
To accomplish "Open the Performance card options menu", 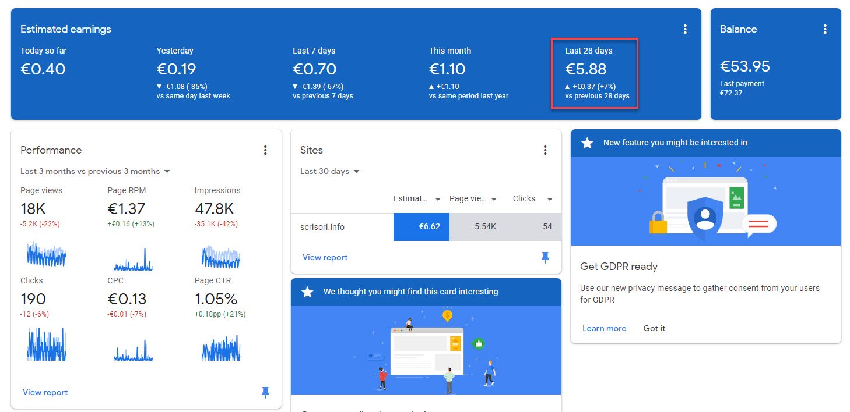I will tap(265, 150).
